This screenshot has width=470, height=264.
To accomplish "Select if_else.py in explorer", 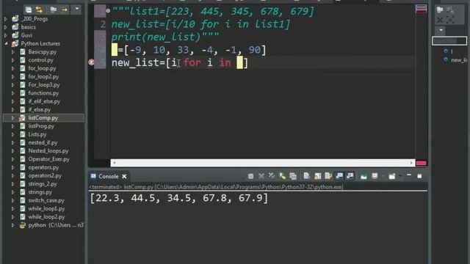I will pyautogui.click(x=39, y=109).
